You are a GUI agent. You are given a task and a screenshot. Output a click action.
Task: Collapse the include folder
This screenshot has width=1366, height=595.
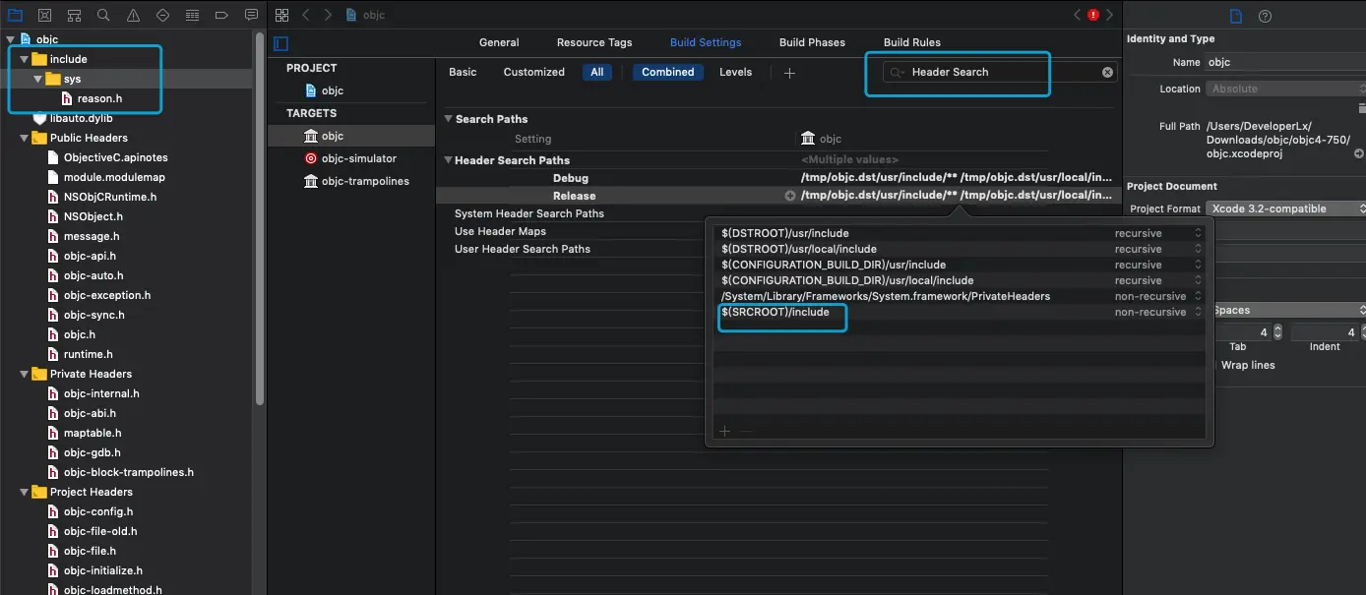tap(25, 59)
